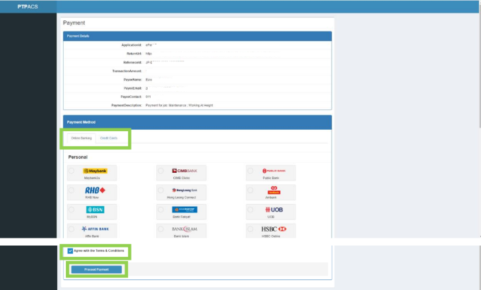Click the red AmBank logo
This screenshot has height=290, width=481.
pos(274,191)
